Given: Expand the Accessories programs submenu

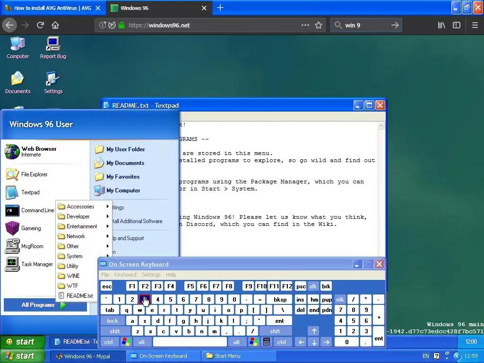Looking at the screenshot, I should [84, 207].
